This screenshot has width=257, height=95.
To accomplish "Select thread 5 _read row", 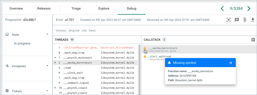I will pos(95,68).
